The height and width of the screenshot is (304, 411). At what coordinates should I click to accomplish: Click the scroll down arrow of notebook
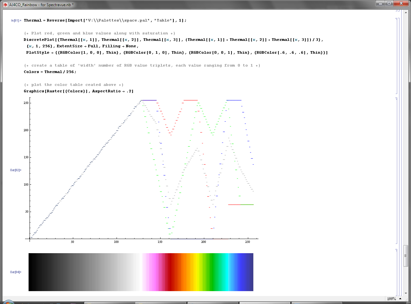tap(406, 293)
